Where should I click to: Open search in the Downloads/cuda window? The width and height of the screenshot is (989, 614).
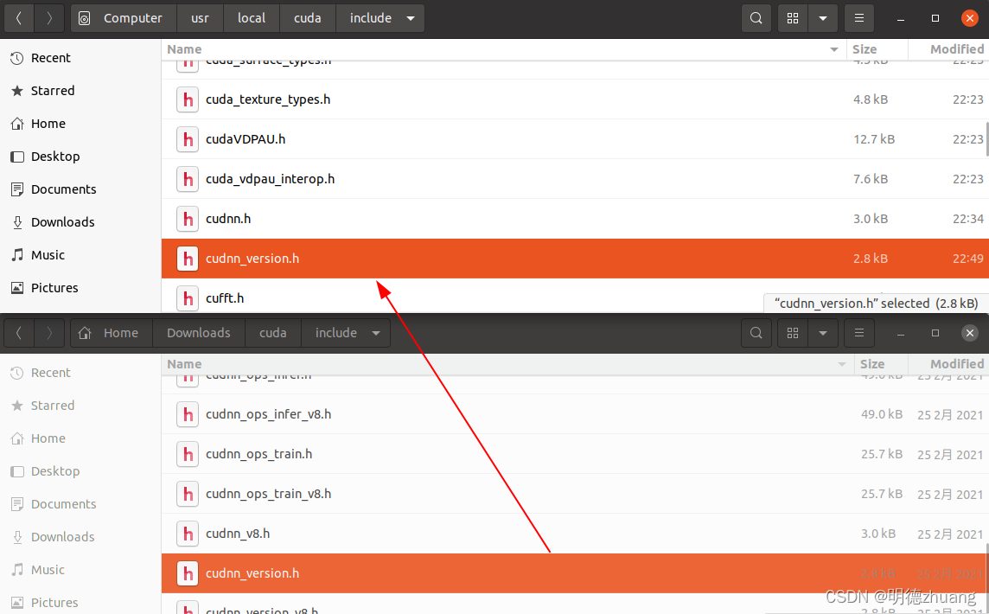[756, 333]
